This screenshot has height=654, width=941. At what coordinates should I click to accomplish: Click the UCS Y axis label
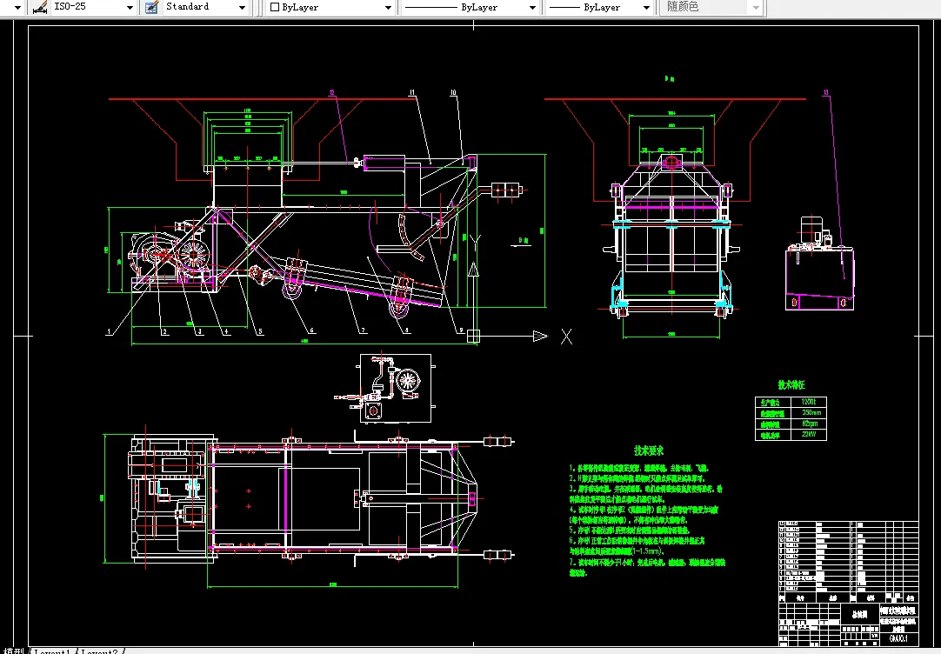(477, 242)
